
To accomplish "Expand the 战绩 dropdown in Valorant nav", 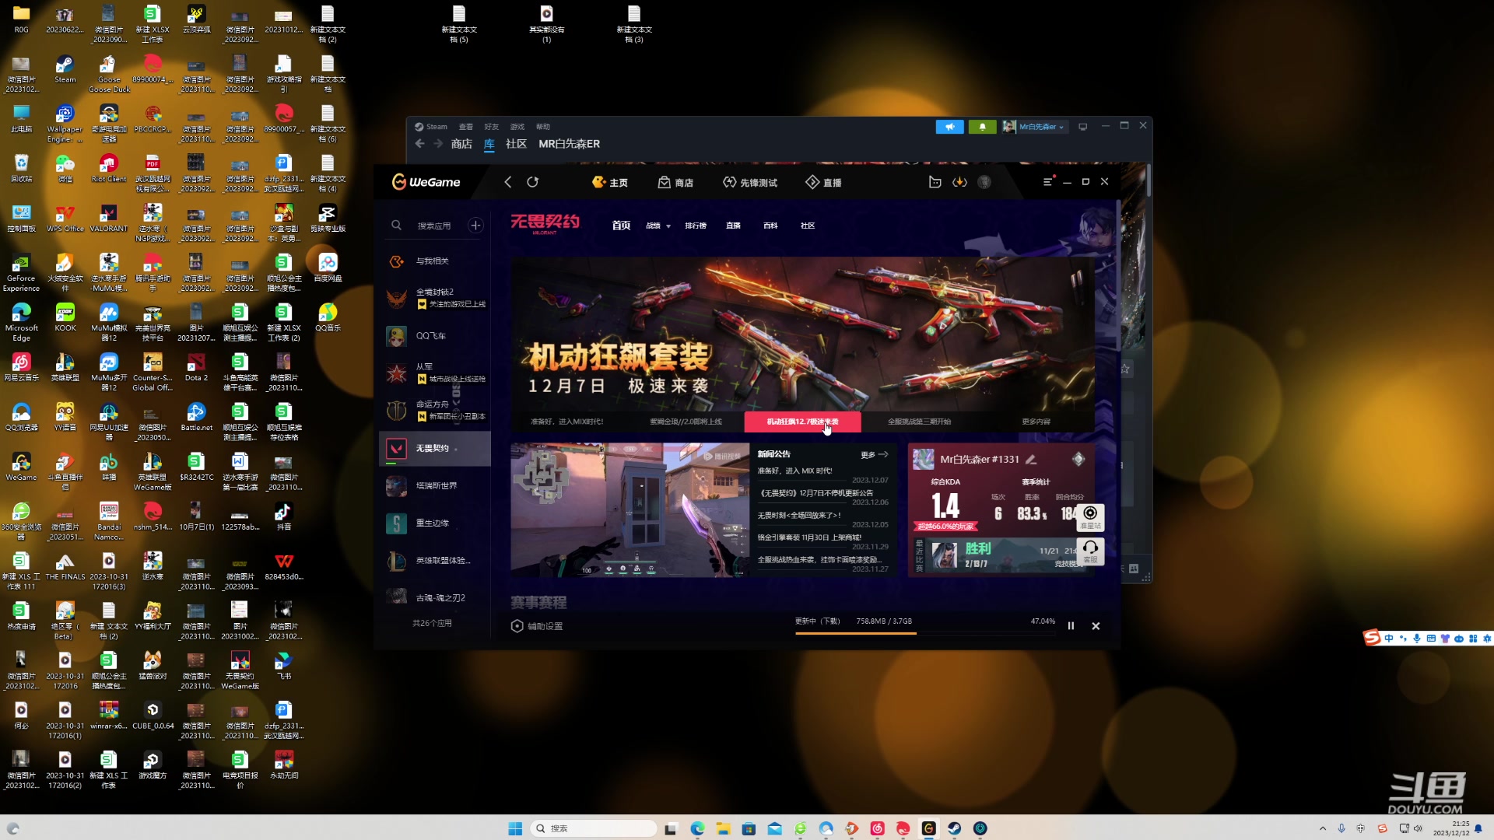I will [x=658, y=226].
